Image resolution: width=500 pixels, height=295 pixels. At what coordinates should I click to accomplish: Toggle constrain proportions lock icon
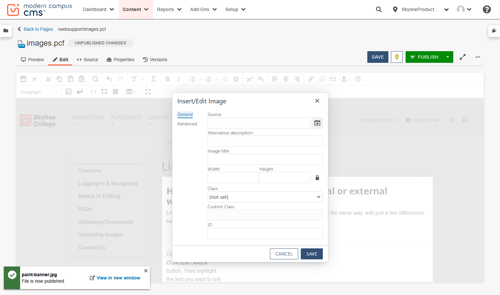pyautogui.click(x=317, y=177)
